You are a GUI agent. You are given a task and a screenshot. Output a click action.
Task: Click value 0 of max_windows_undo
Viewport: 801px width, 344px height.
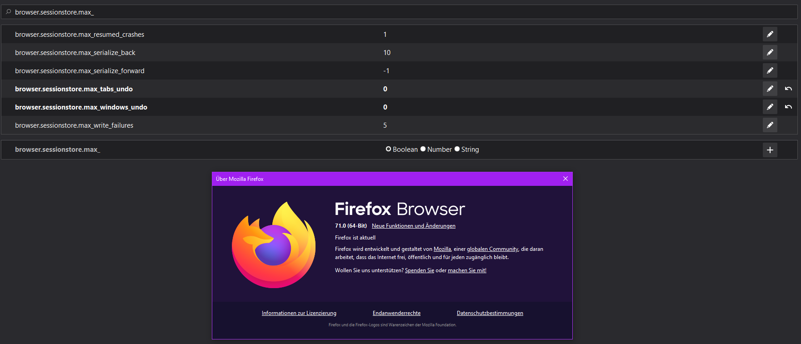coord(385,107)
